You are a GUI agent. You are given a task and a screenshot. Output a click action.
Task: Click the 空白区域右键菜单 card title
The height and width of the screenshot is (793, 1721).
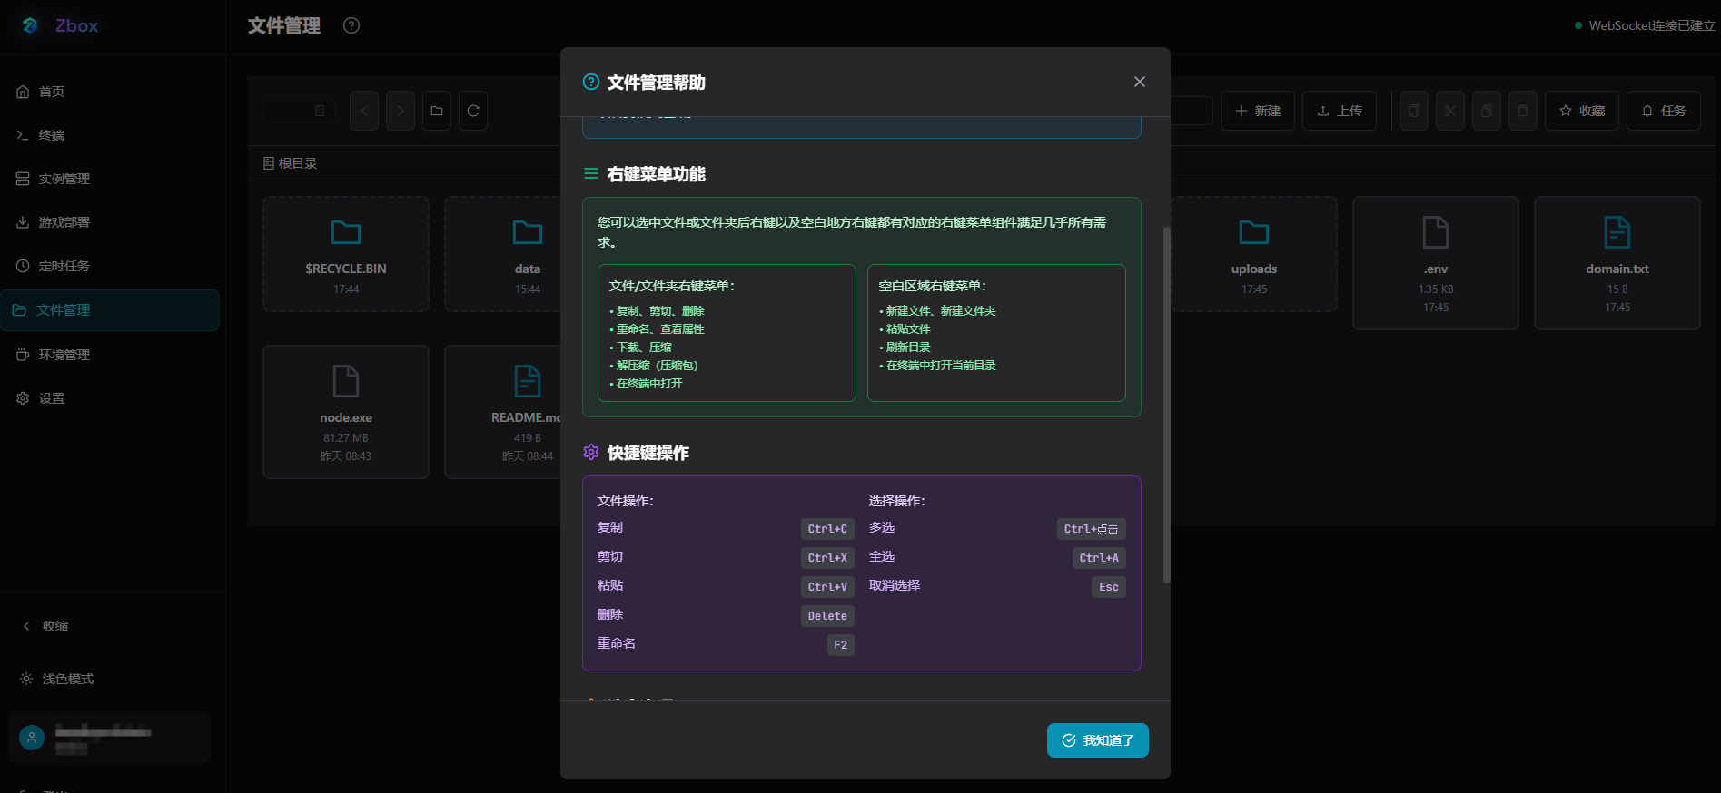point(933,286)
